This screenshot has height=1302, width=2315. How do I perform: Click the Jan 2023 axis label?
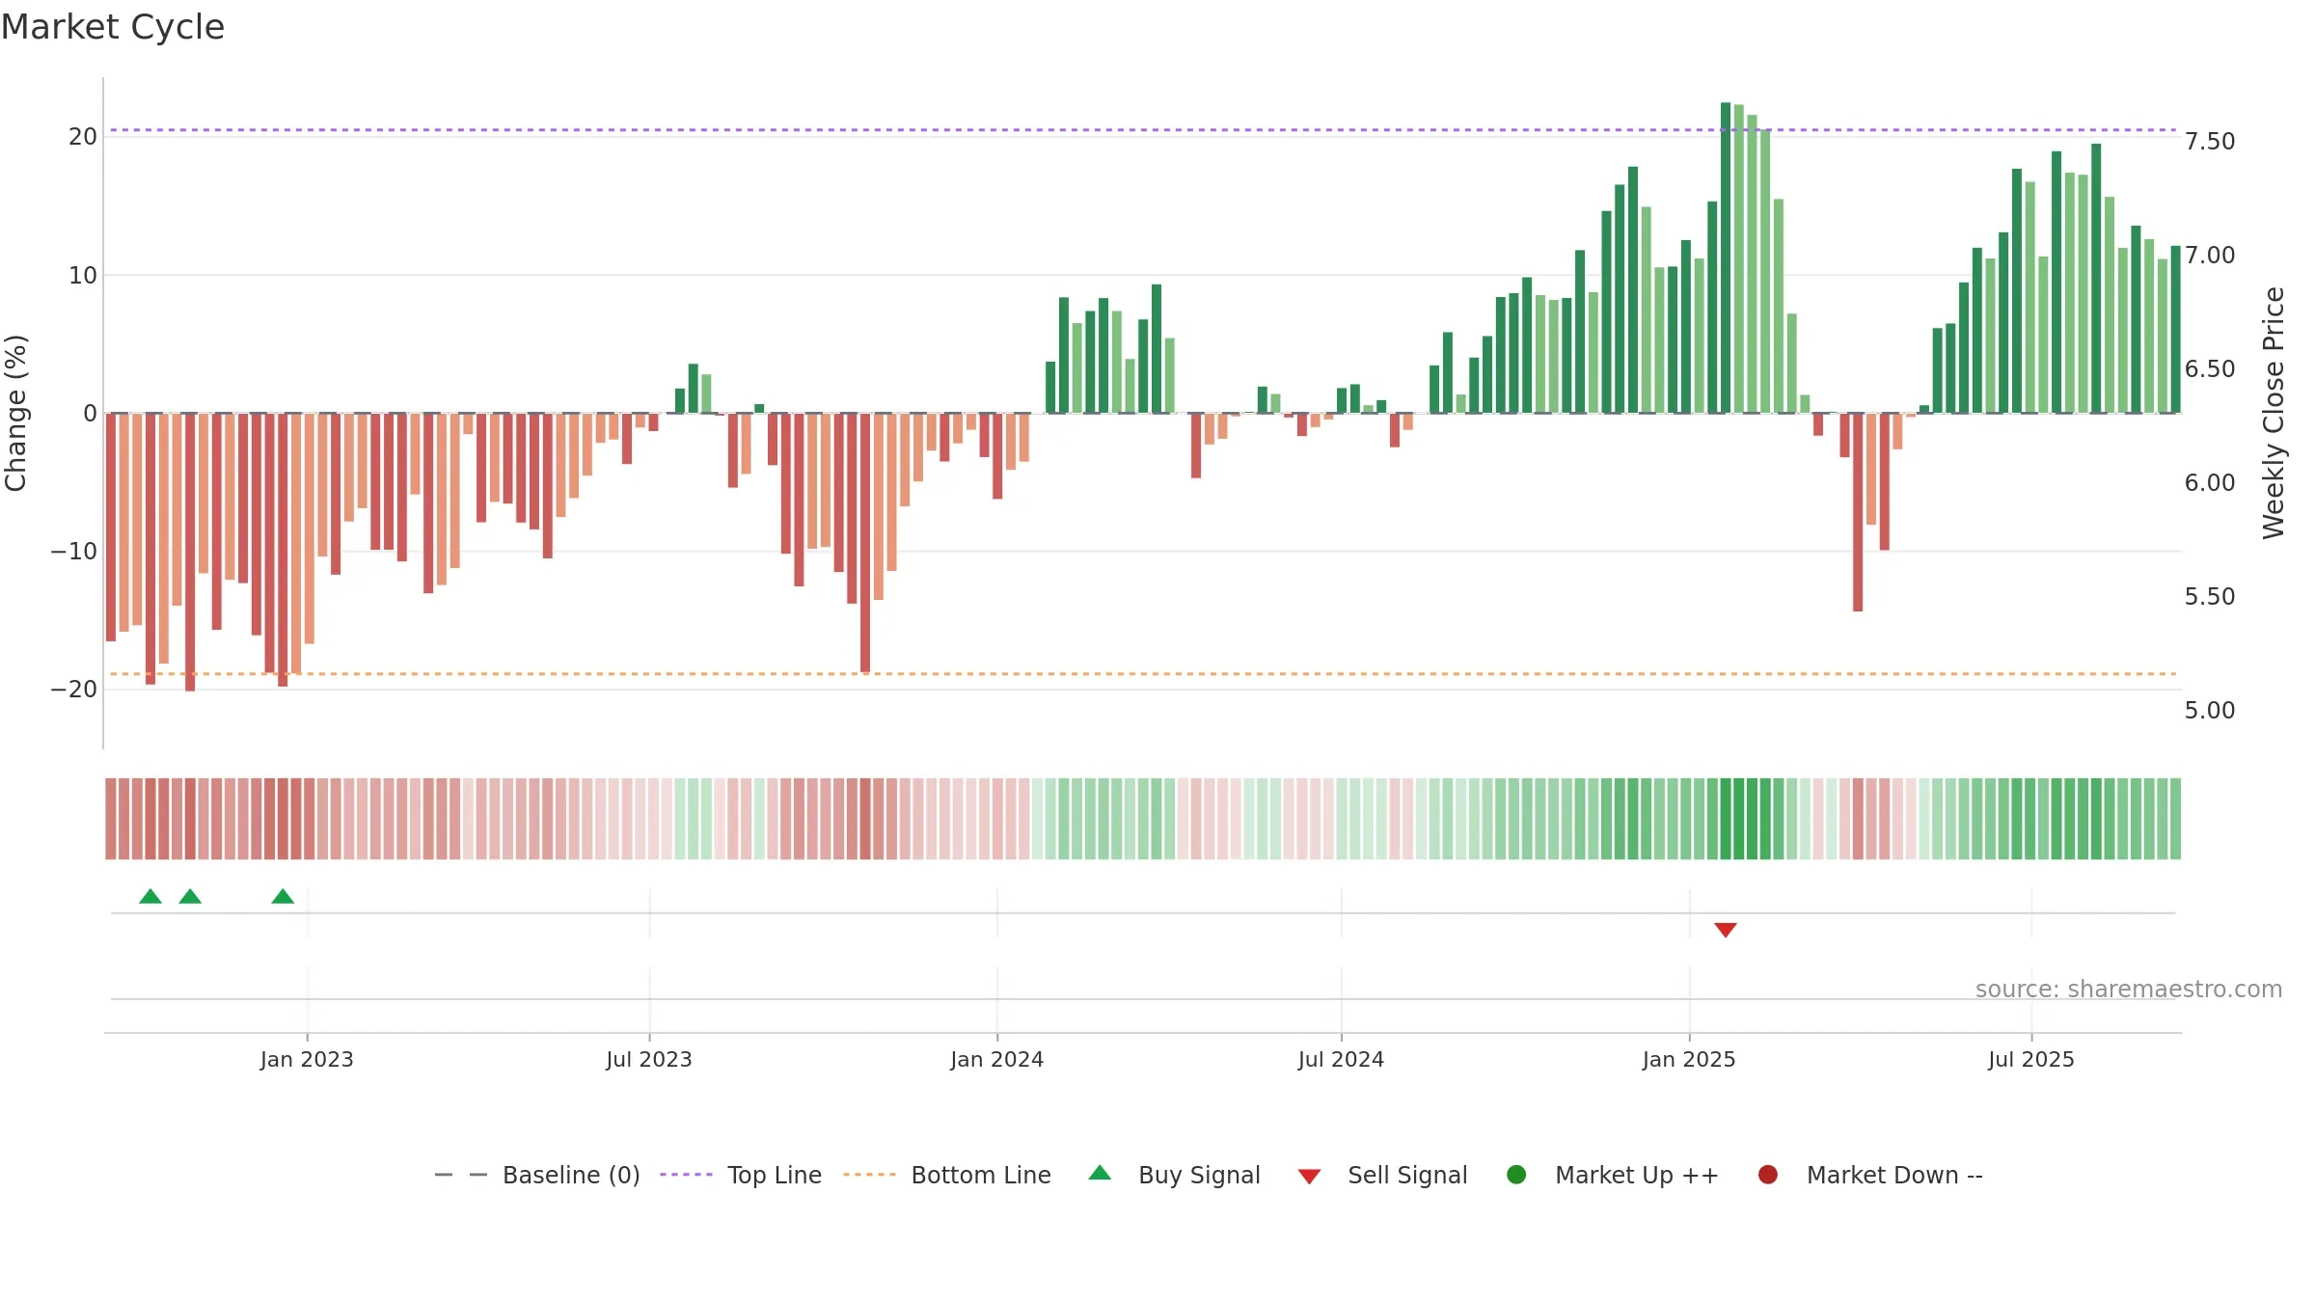307,1060
